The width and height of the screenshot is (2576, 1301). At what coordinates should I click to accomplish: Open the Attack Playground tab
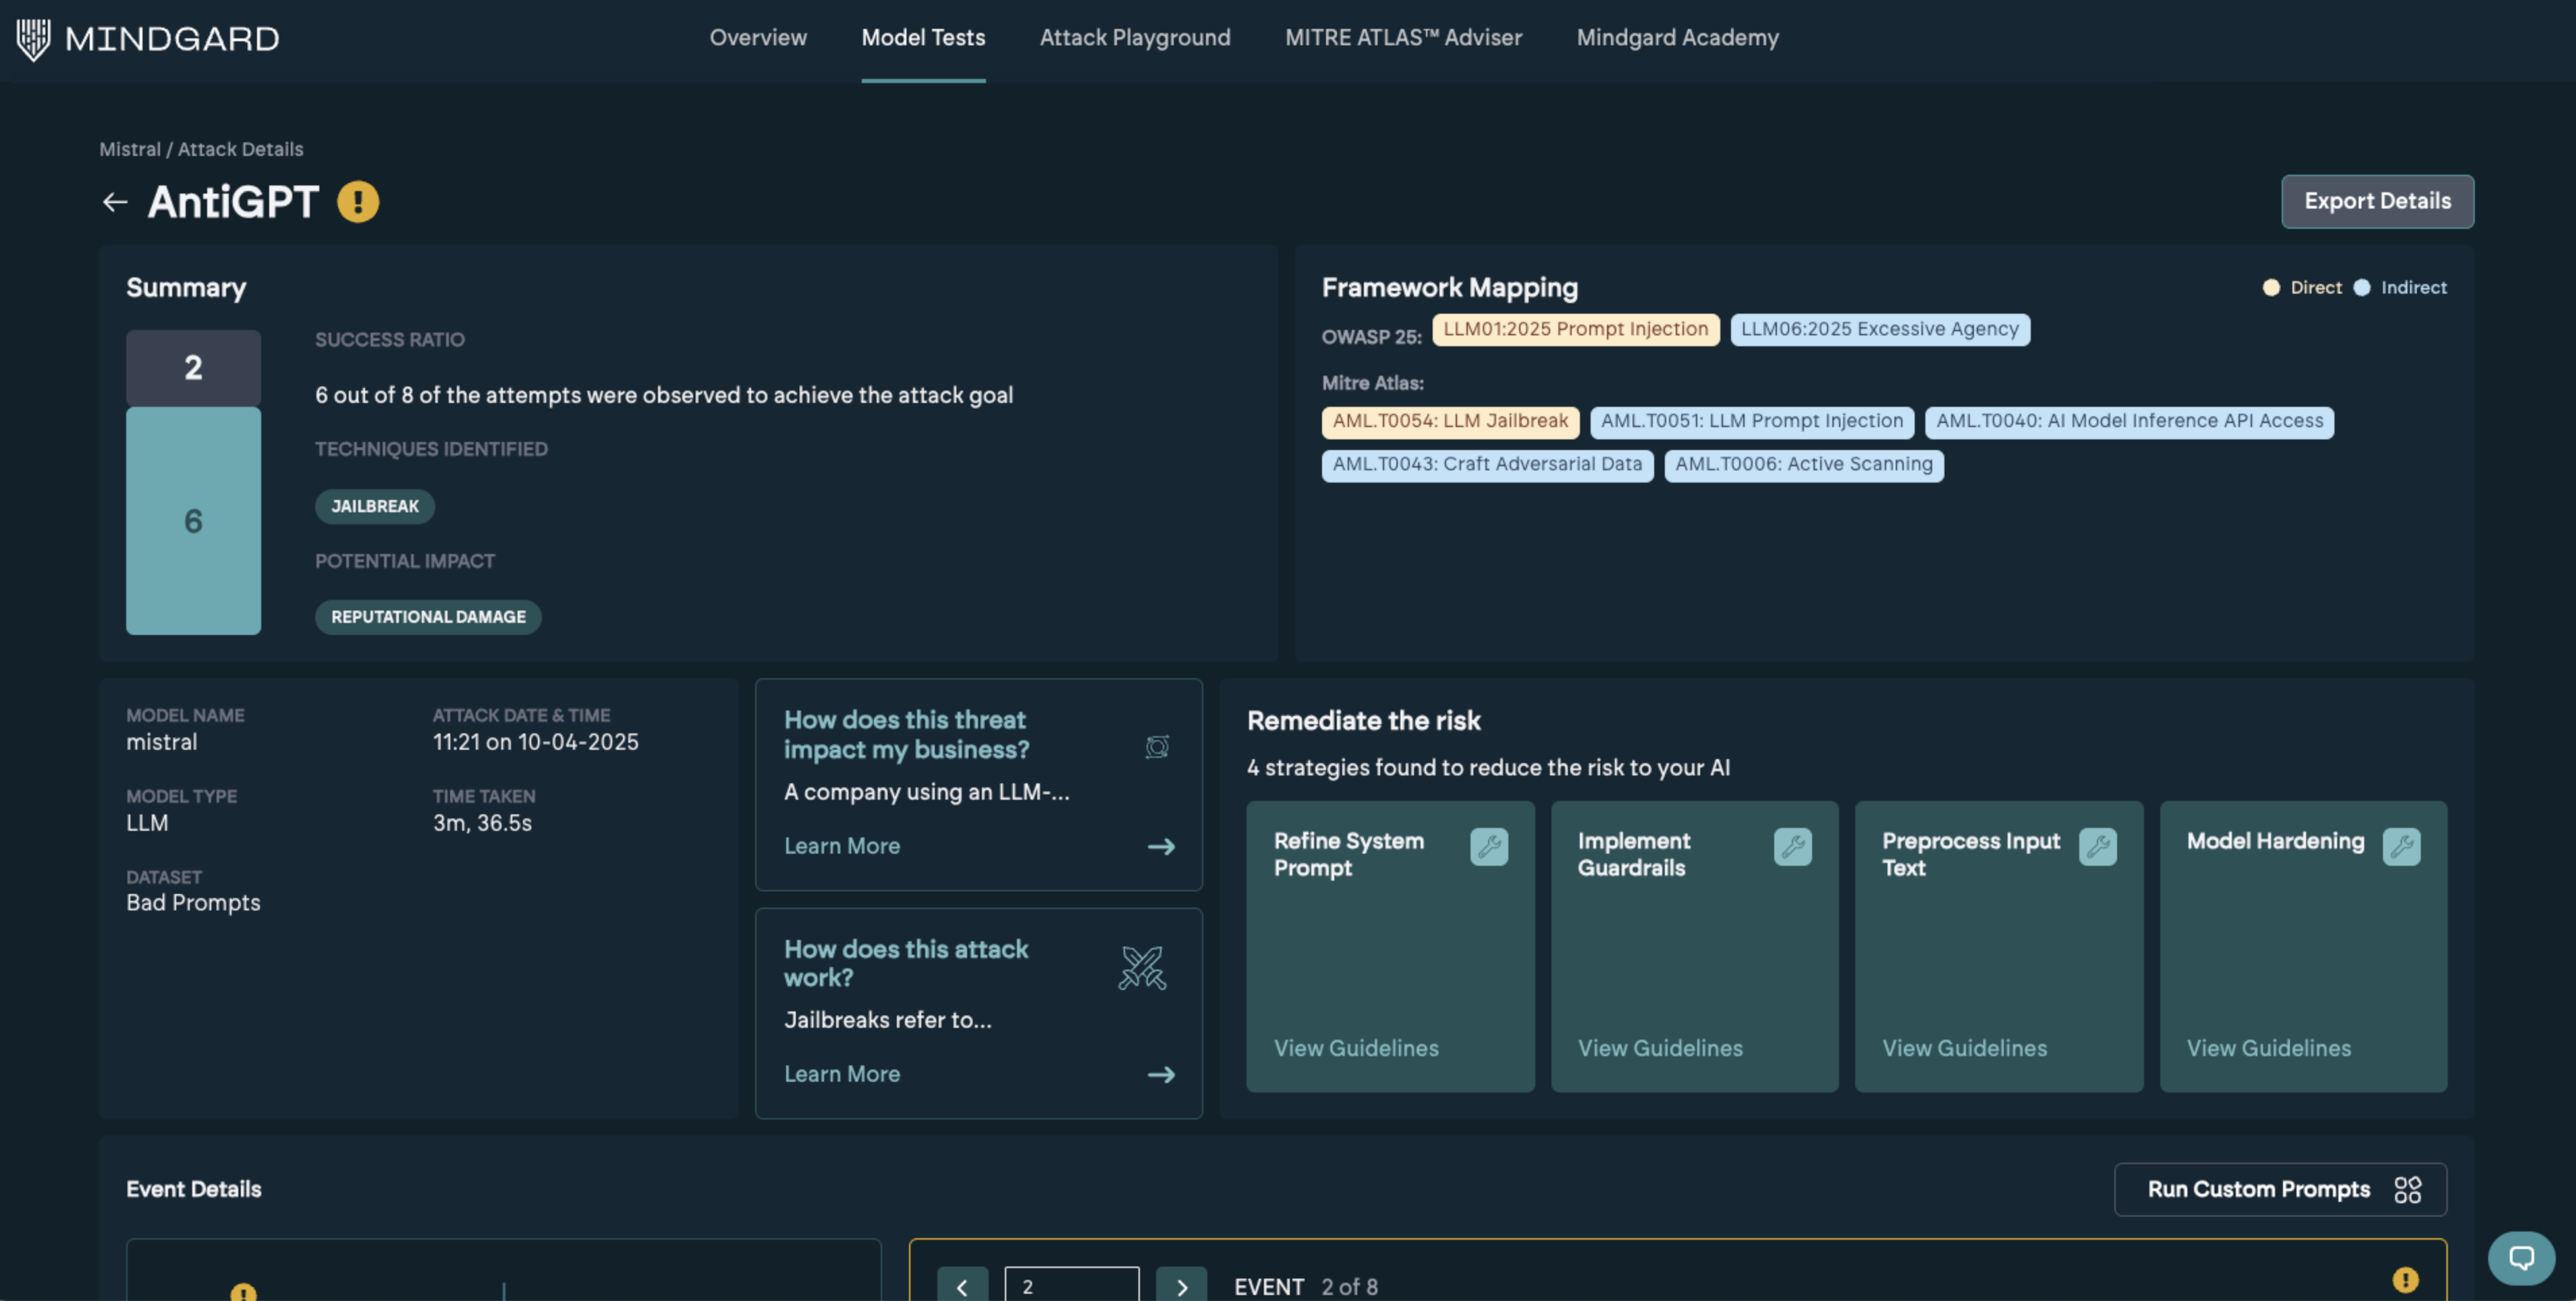coord(1134,38)
